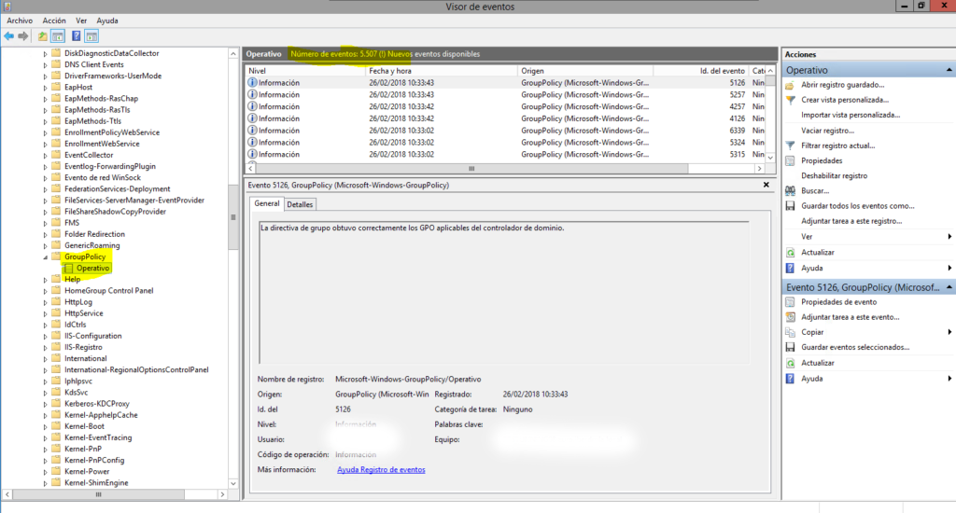Click the Ayuda icon under Operativo section
This screenshot has height=513, width=956.
tap(790, 268)
